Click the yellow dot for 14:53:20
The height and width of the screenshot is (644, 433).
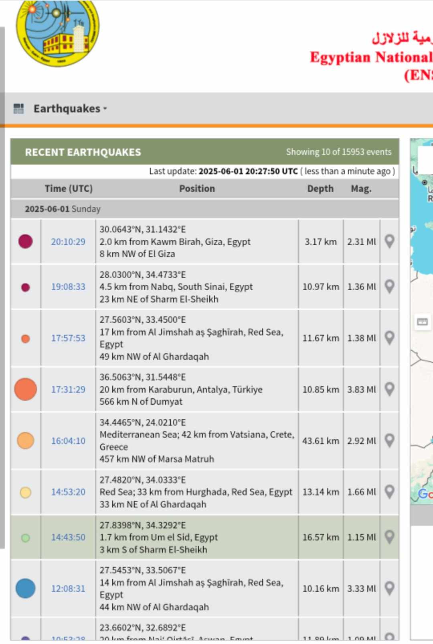click(x=26, y=492)
